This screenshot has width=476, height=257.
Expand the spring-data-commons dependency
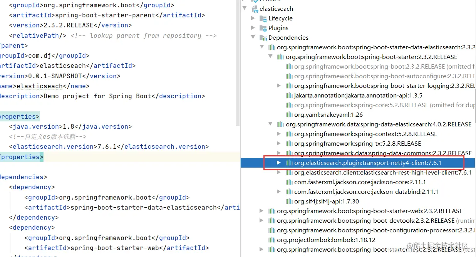pyautogui.click(x=279, y=153)
